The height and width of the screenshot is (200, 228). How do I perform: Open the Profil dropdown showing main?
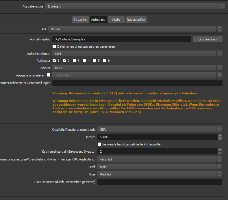pos(160,167)
